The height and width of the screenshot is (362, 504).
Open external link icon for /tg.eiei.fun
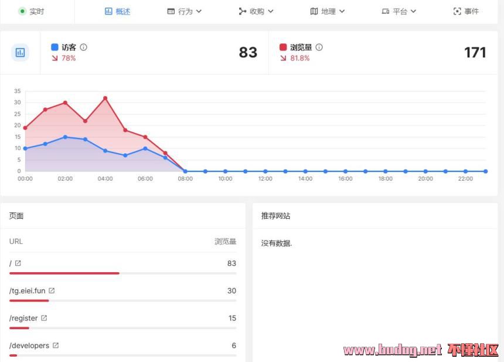coord(52,290)
